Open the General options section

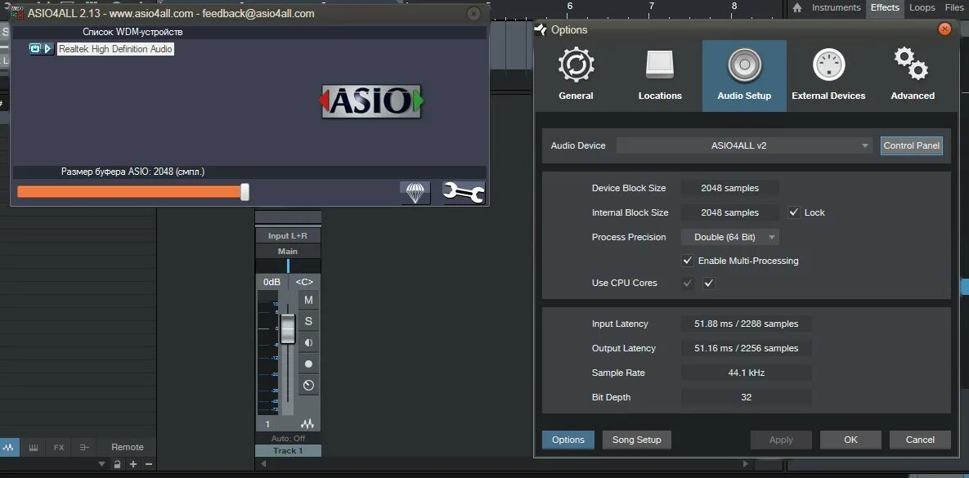[x=576, y=75]
